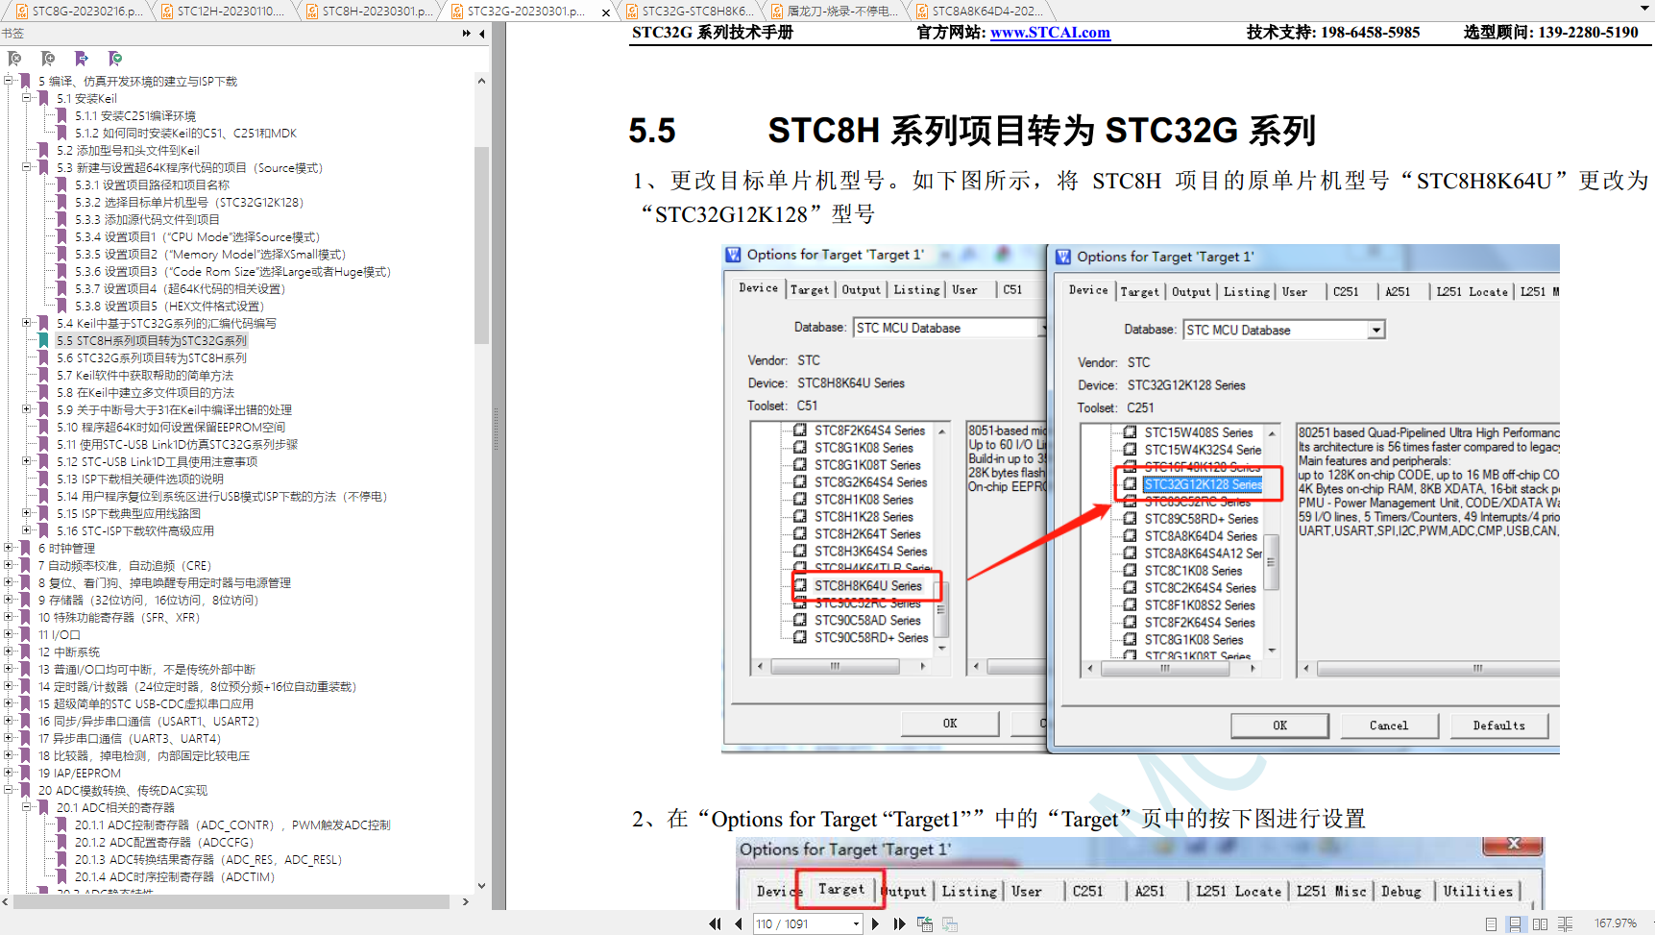Open bookmark 5.6 STC32G系列项目转为STC8H系列
1655x935 pixels.
tap(152, 358)
